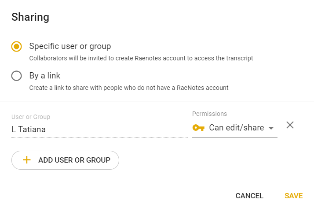Click the L Tatiana user field
The image size is (314, 208).
point(99,130)
